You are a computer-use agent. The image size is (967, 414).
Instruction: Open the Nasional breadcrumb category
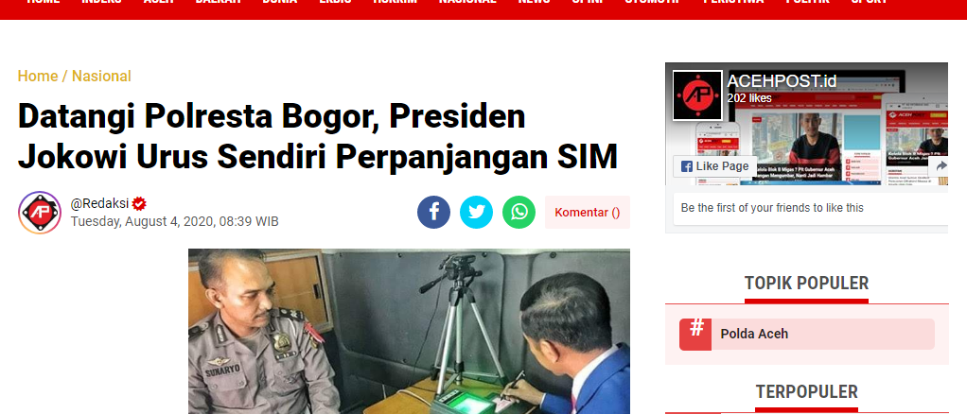coord(102,77)
